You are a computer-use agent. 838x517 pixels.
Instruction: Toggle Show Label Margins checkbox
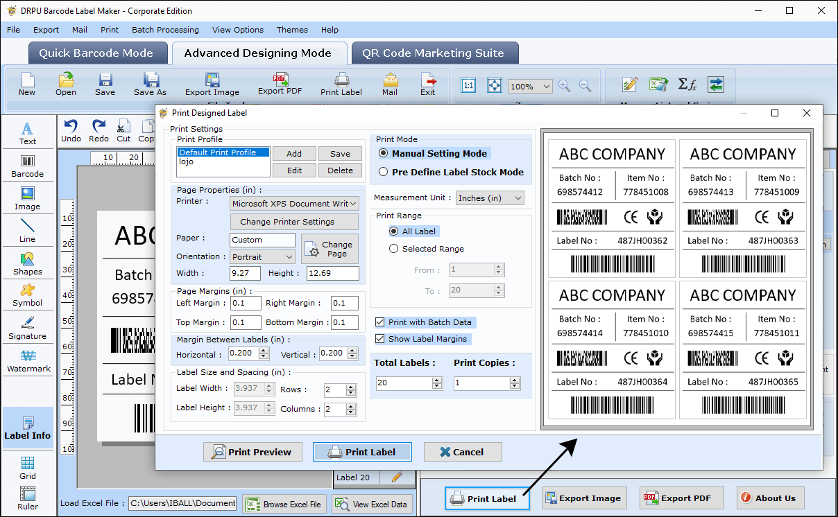(379, 339)
